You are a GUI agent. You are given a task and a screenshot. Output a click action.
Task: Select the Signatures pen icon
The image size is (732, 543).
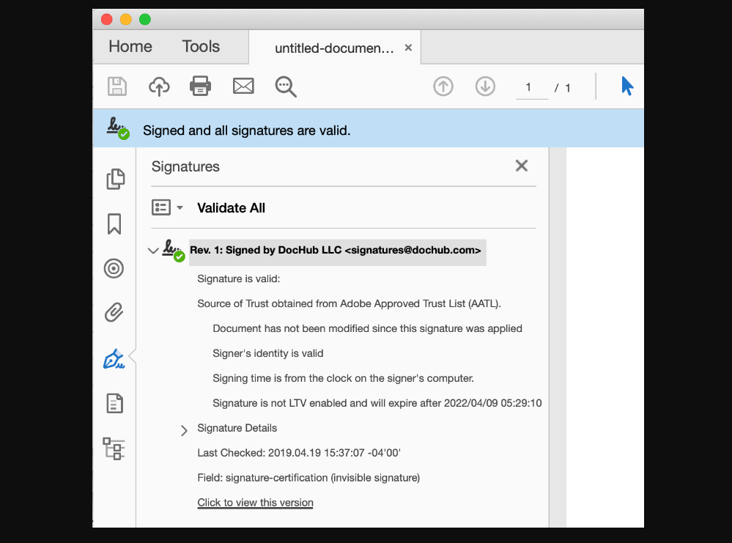coord(114,358)
